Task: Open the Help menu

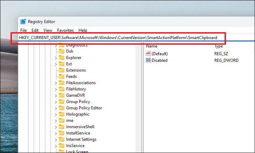Action: tap(83, 30)
